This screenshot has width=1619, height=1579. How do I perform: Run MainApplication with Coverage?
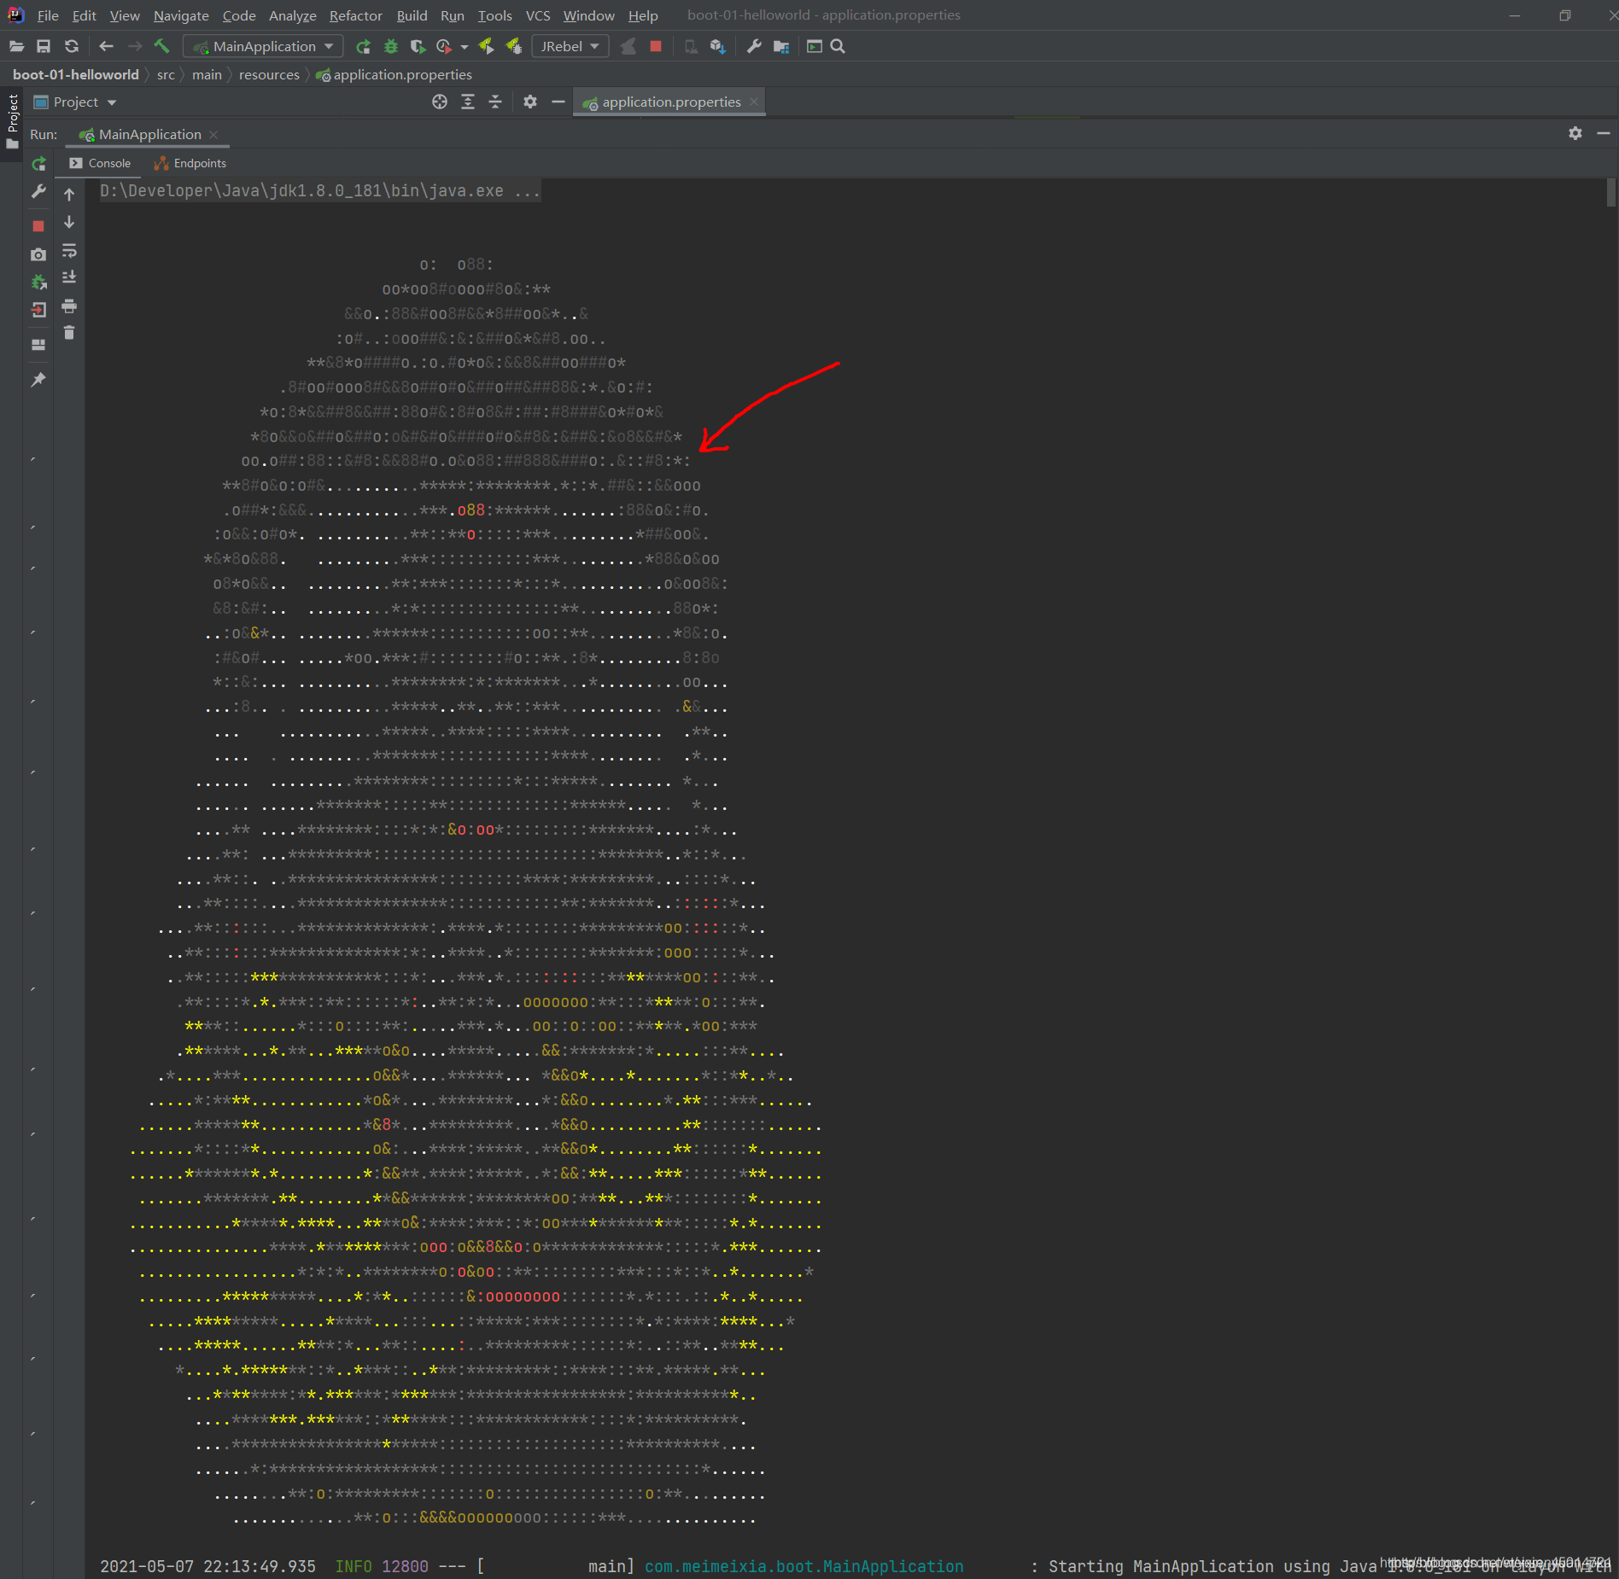point(418,46)
